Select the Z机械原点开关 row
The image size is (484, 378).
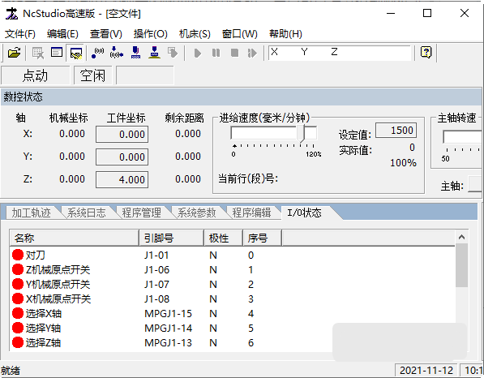(x=232, y=270)
